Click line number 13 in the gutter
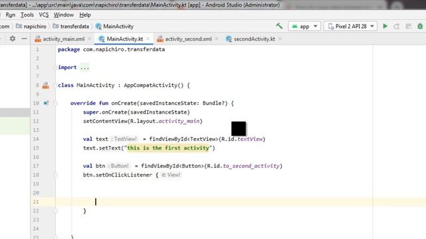 coord(36,130)
